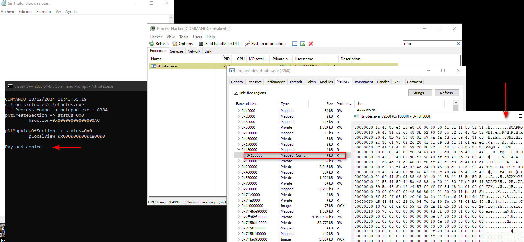Expand the 0x7fffad930000 image region
The height and width of the screenshot is (242, 524).
239,239
